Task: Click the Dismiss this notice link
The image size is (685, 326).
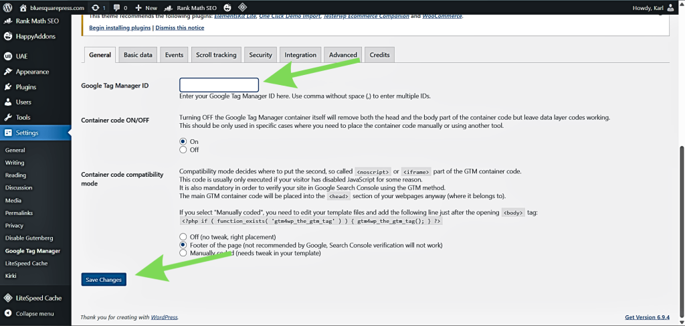Action: coord(181,27)
